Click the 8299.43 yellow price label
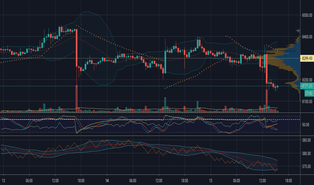This screenshot has height=185, width=314. pyautogui.click(x=307, y=59)
